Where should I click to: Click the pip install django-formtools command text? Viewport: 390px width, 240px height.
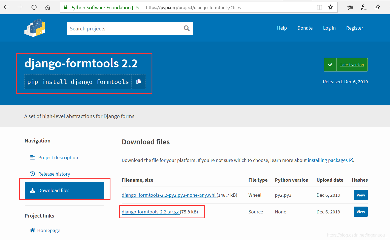[78, 82]
